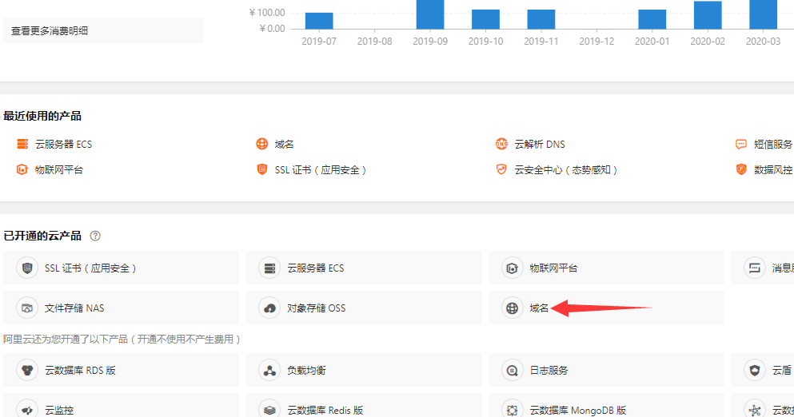Click the 云监控 icon
Image resolution: width=794 pixels, height=417 pixels.
point(27,409)
